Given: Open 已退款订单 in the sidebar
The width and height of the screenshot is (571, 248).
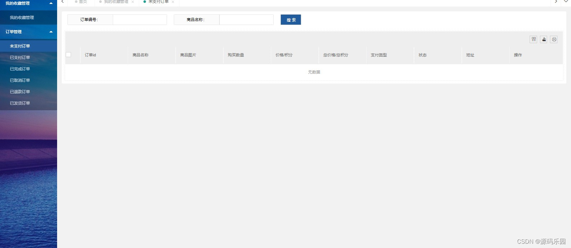Looking at the screenshot, I should (x=29, y=92).
